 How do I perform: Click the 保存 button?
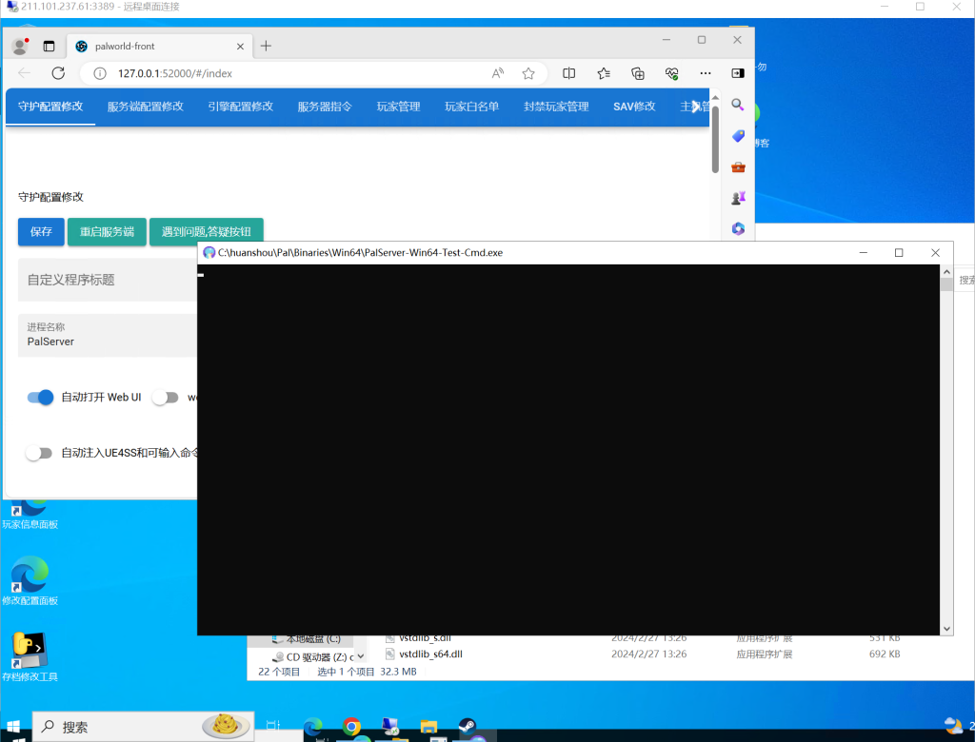(41, 232)
